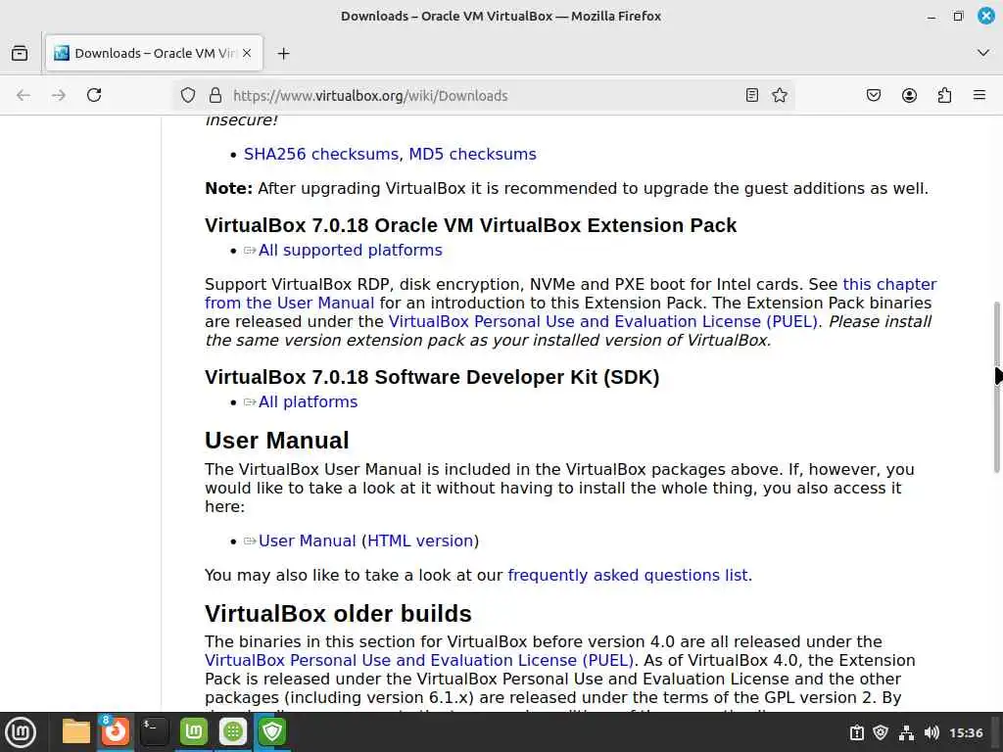Click heading 'VirtualBox 7.0.18 Oracle VM VirtualBox Extension Pack'
Image resolution: width=1003 pixels, height=752 pixels.
tap(471, 226)
